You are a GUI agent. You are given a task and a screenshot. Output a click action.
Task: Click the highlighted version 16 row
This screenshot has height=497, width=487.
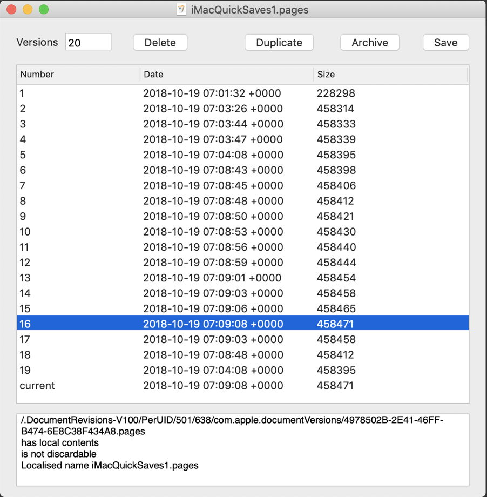(242, 324)
